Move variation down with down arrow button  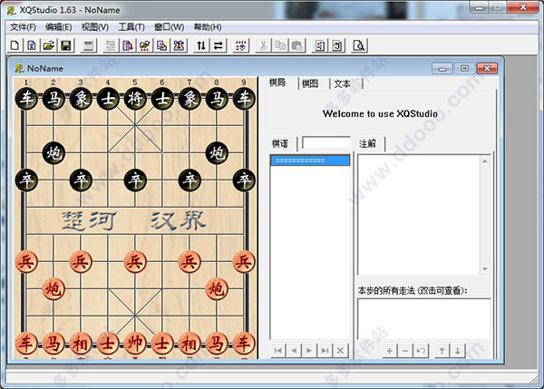coord(458,351)
